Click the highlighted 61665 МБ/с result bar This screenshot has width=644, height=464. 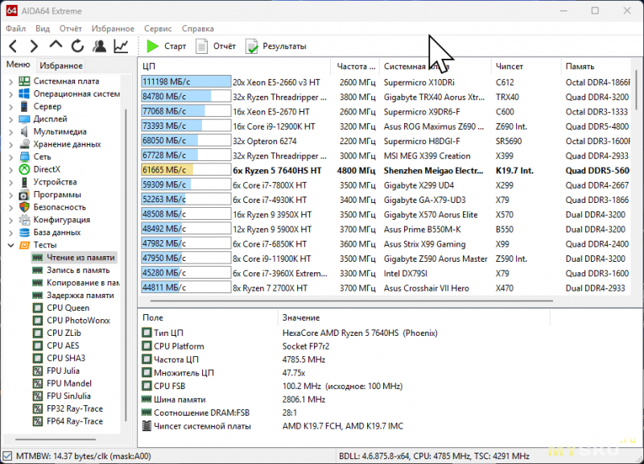click(x=186, y=170)
